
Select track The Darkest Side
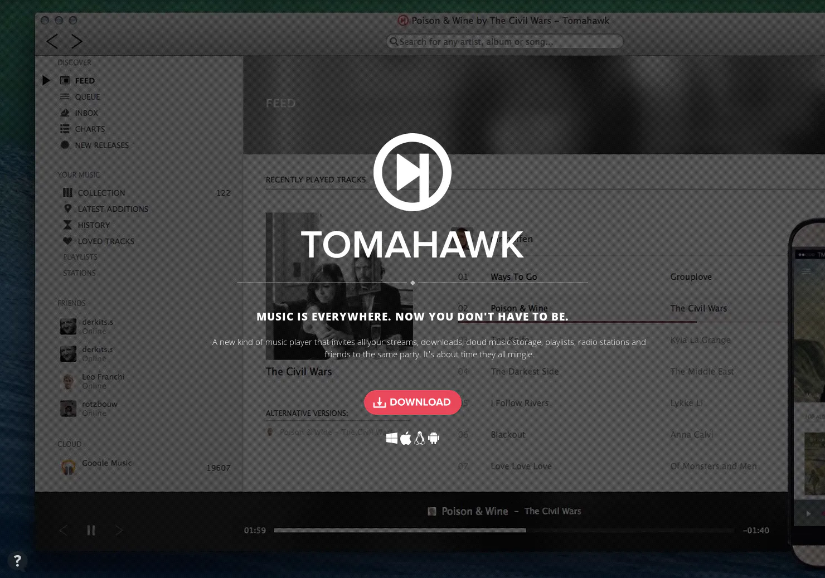(525, 372)
